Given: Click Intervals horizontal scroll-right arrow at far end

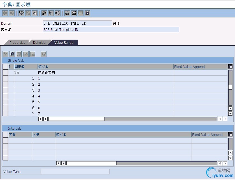Looking at the screenshot, I should [225, 163].
